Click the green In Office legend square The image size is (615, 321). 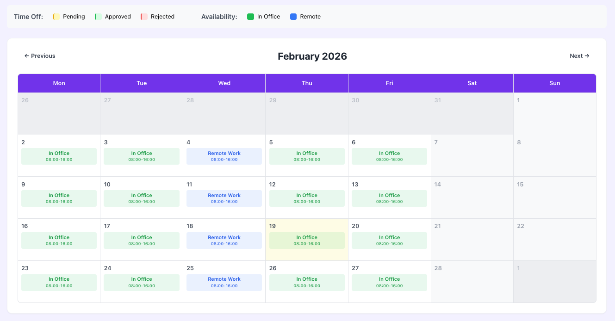(x=250, y=17)
